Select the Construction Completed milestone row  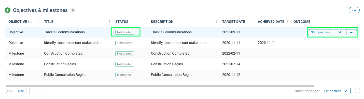click(x=182, y=54)
